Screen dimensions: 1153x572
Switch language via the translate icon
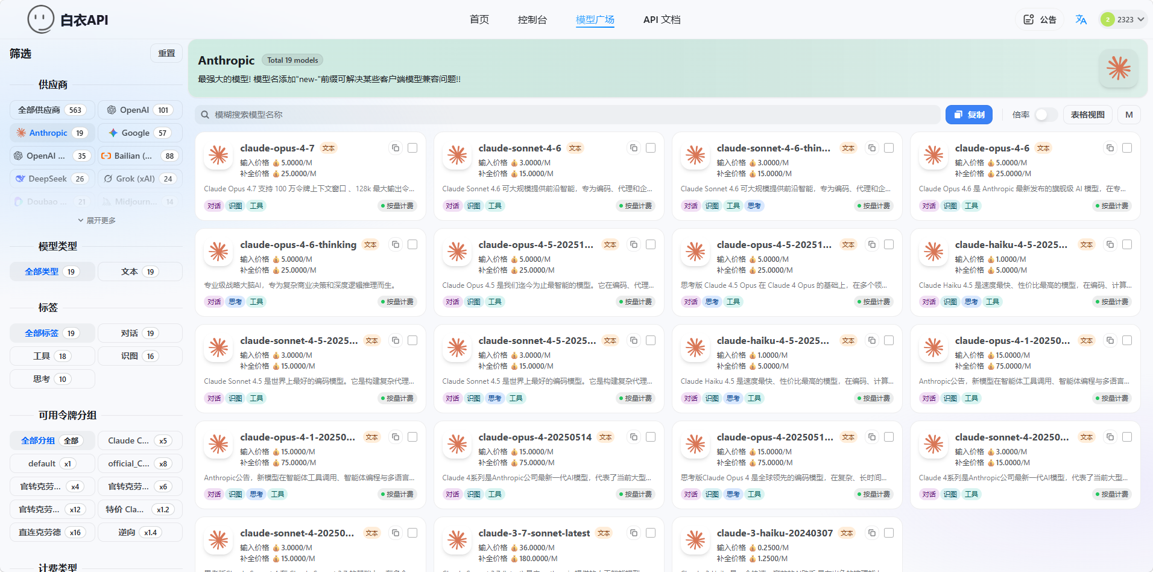1081,19
